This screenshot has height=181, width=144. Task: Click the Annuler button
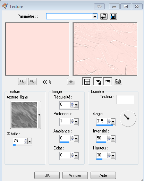click(x=75, y=175)
